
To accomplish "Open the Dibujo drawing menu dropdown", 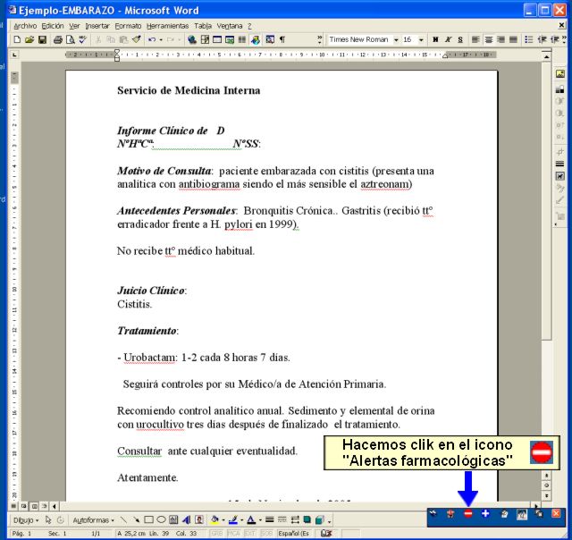I will click(26, 520).
